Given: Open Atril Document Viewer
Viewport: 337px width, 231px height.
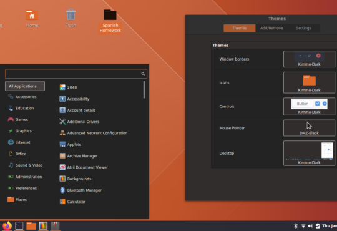Looking at the screenshot, I should tap(84, 167).
